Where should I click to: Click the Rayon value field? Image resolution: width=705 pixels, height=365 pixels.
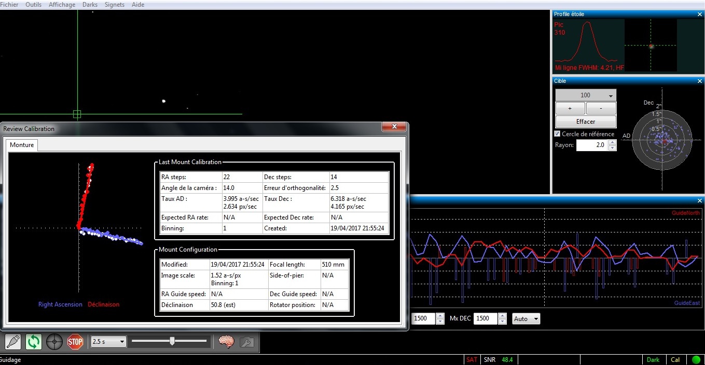pyautogui.click(x=591, y=145)
